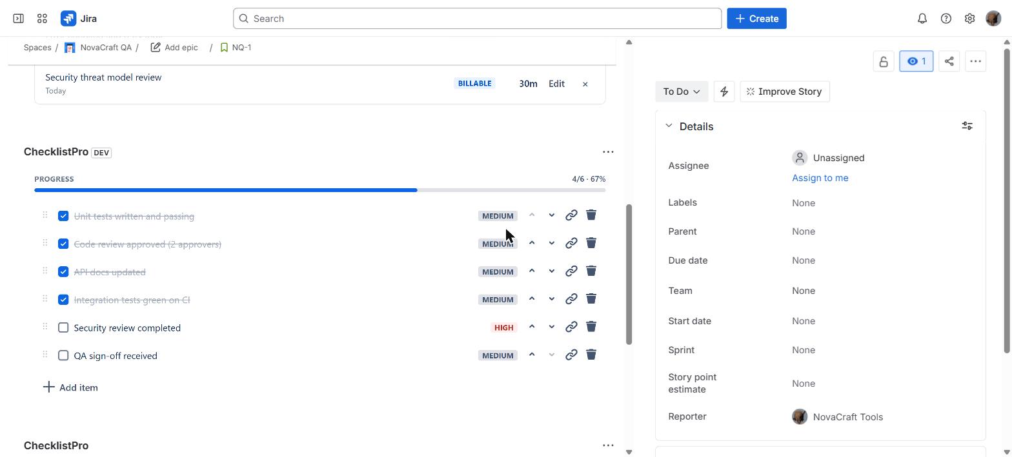Move Security review completed item up
The image size is (1012, 457).
pyautogui.click(x=532, y=327)
